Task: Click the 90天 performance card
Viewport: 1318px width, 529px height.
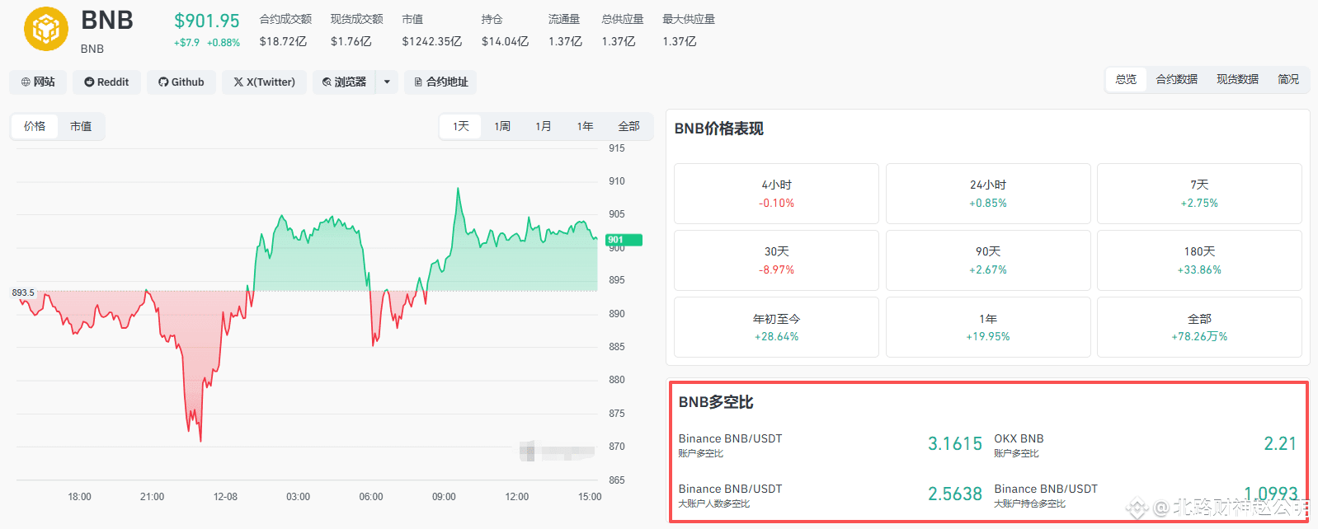Action: click(988, 260)
